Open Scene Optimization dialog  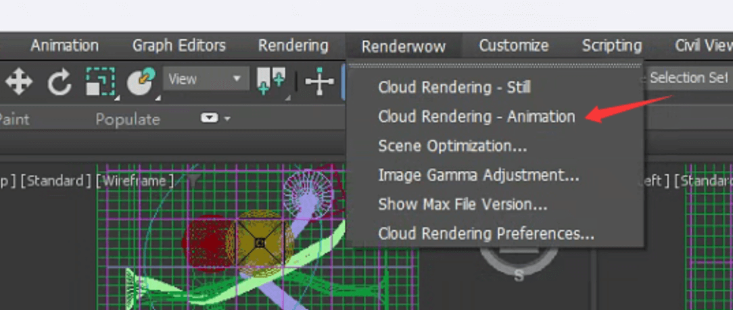pyautogui.click(x=452, y=146)
